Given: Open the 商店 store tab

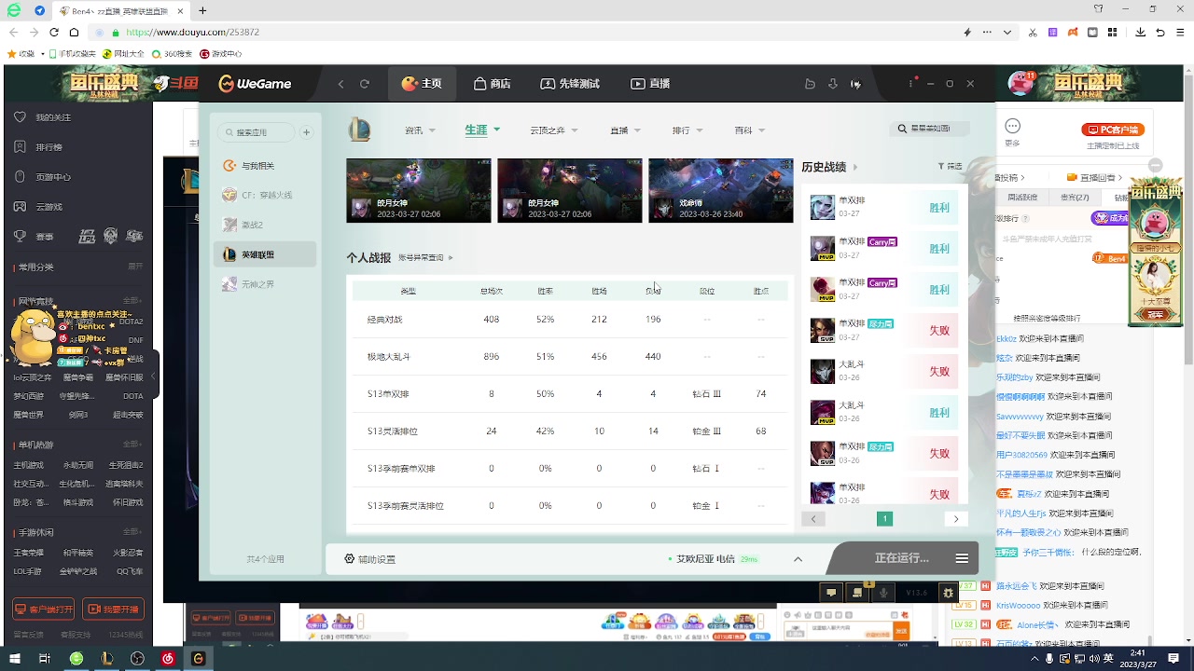Looking at the screenshot, I should coord(492,84).
